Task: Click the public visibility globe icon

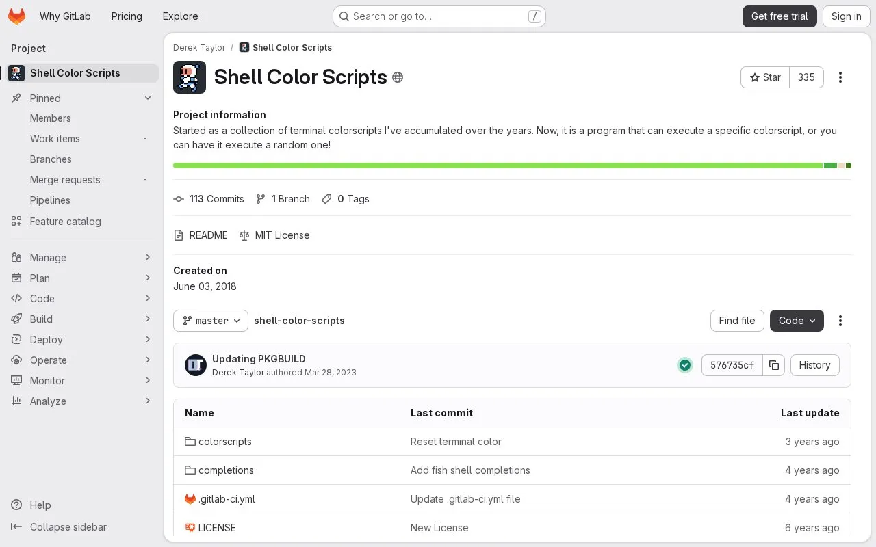Action: point(398,77)
